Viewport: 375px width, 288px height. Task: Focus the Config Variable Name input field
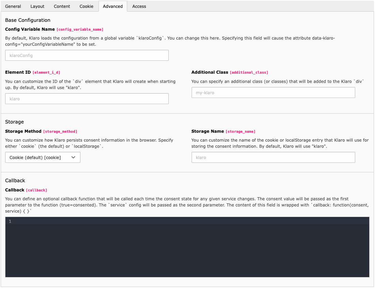87,55
